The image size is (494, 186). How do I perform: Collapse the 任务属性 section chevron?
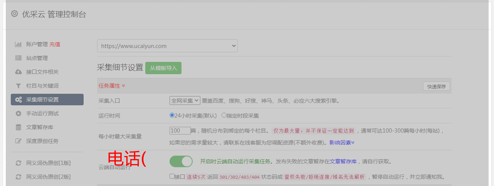(123, 86)
